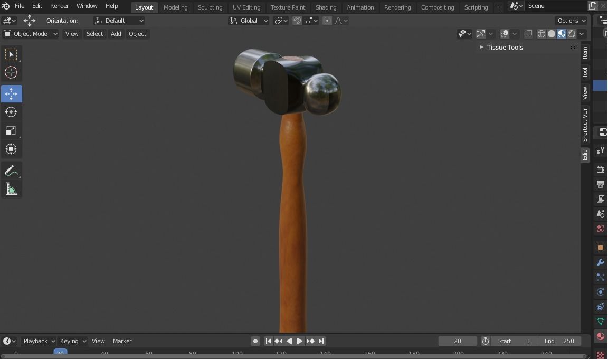The height and width of the screenshot is (359, 608).
Task: Toggle X-ray view
Action: (528, 34)
